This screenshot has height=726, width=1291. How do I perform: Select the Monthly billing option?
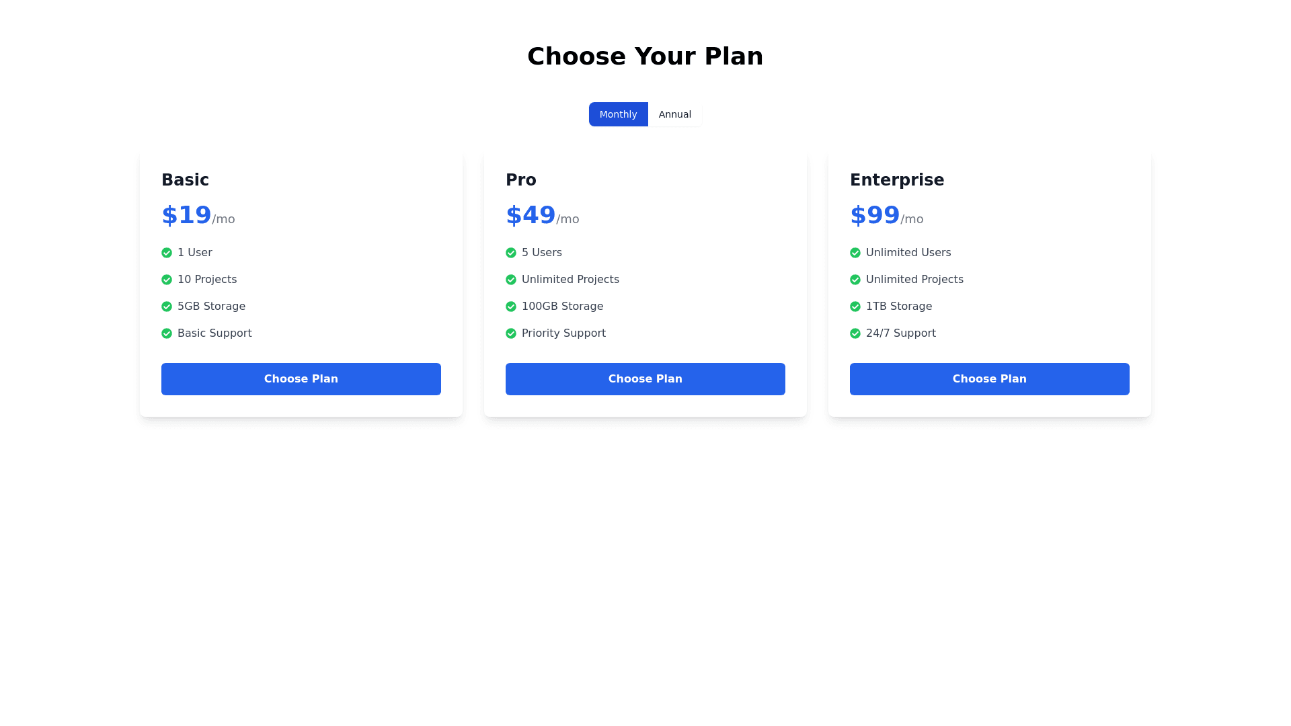click(x=618, y=114)
